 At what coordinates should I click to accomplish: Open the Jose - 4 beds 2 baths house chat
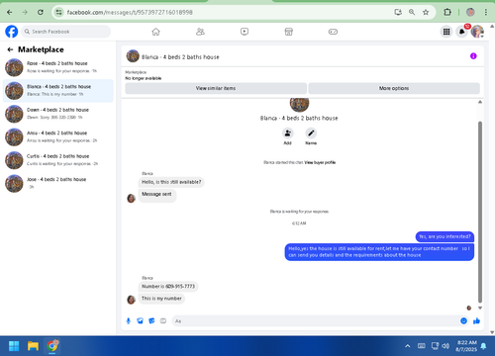58,183
